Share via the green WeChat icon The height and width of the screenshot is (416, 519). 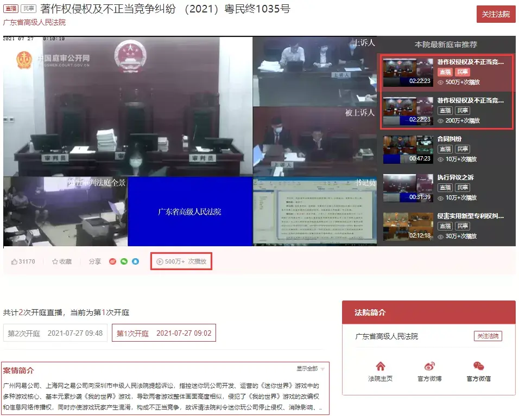tap(124, 261)
